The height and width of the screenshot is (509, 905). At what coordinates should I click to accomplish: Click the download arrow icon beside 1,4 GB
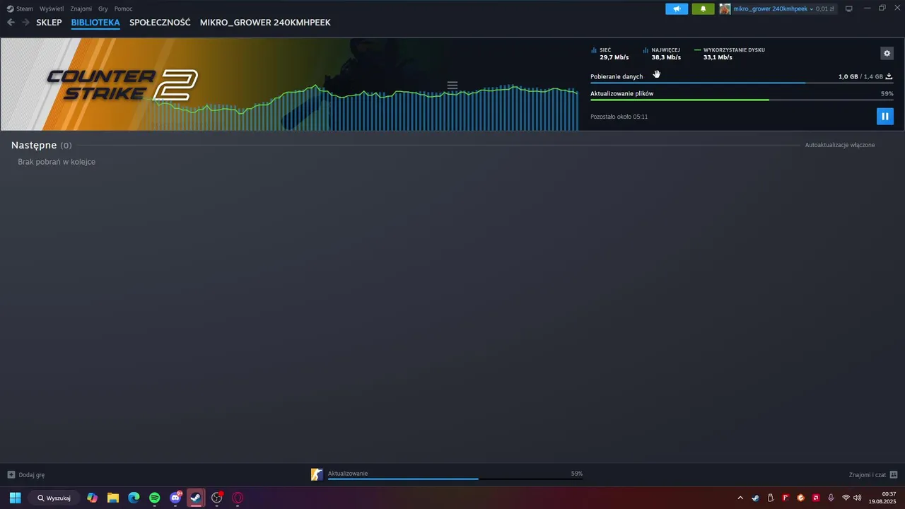pos(889,76)
